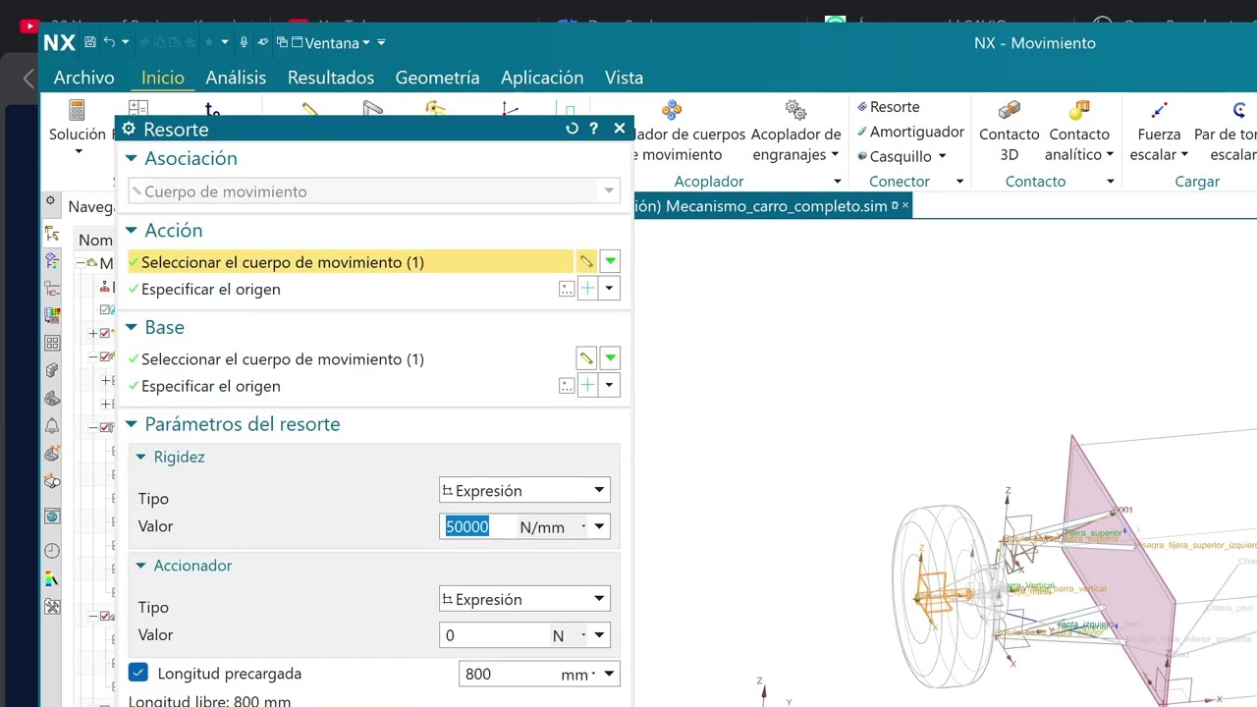Click the clock history icon in resource bar
1257x707 pixels.
pyautogui.click(x=52, y=551)
